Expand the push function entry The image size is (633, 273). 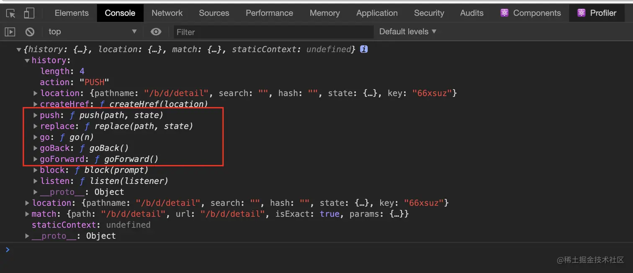pos(36,115)
